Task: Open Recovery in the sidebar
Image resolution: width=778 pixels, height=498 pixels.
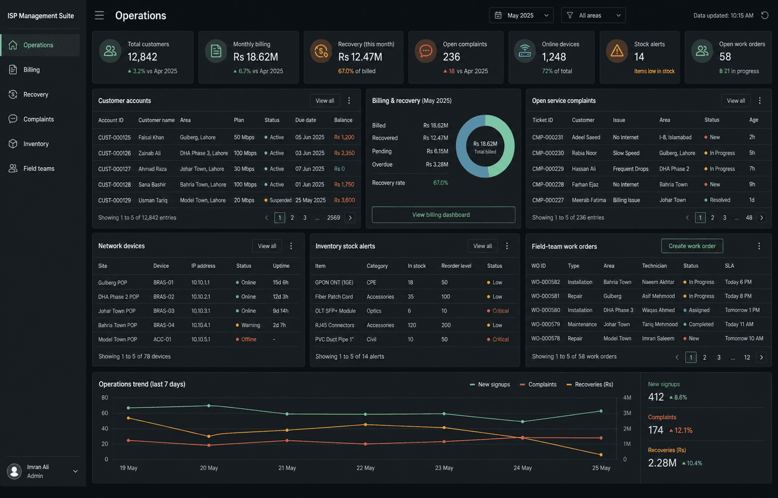Action: pyautogui.click(x=41, y=95)
